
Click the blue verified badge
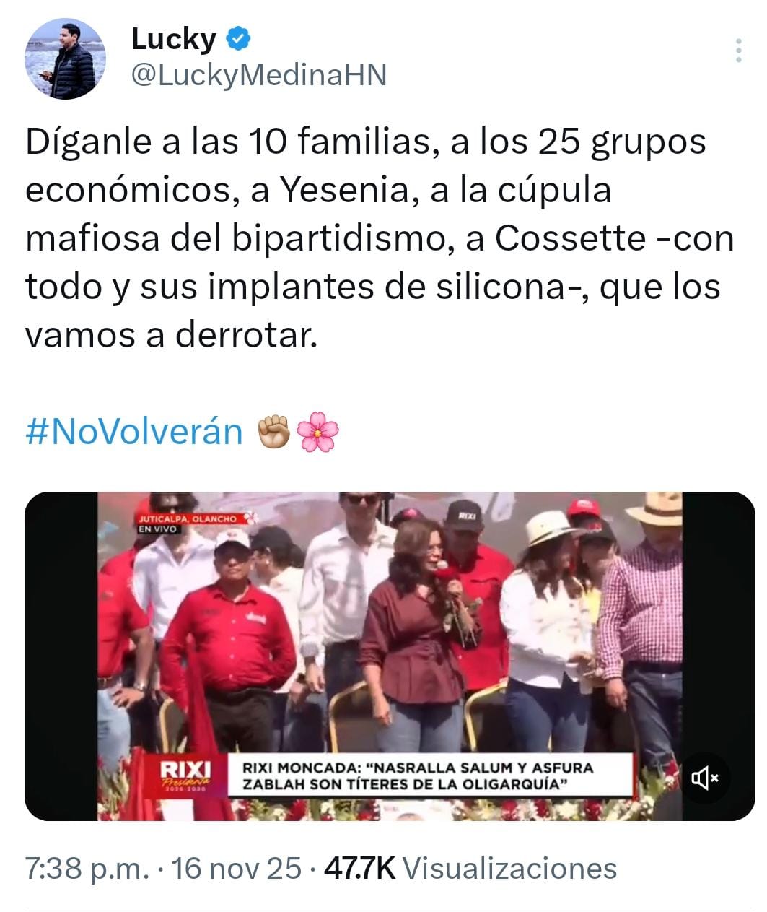point(239,39)
